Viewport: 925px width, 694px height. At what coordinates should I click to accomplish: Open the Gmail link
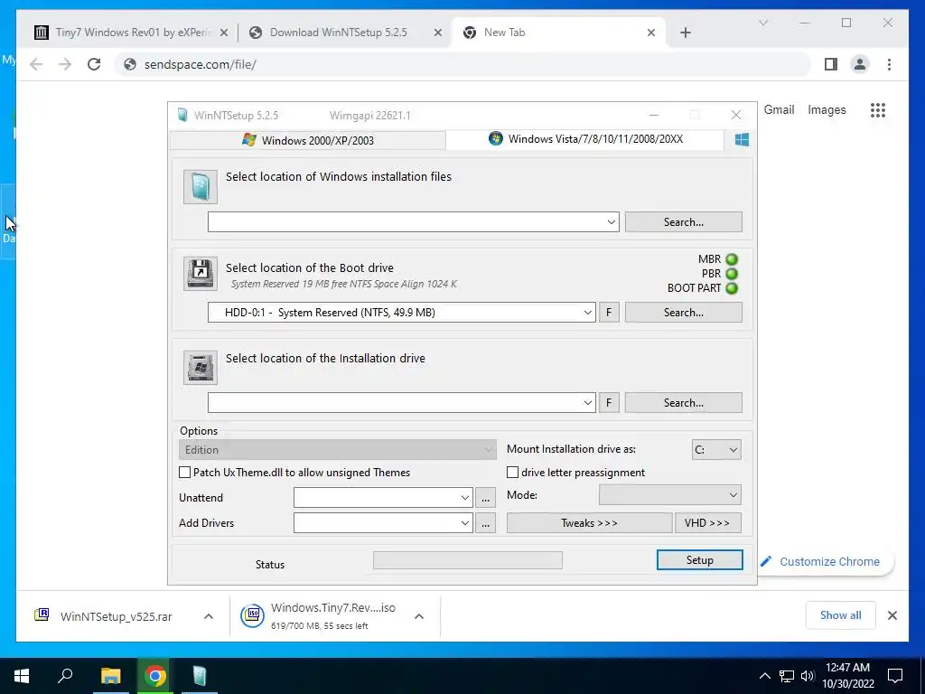point(779,109)
